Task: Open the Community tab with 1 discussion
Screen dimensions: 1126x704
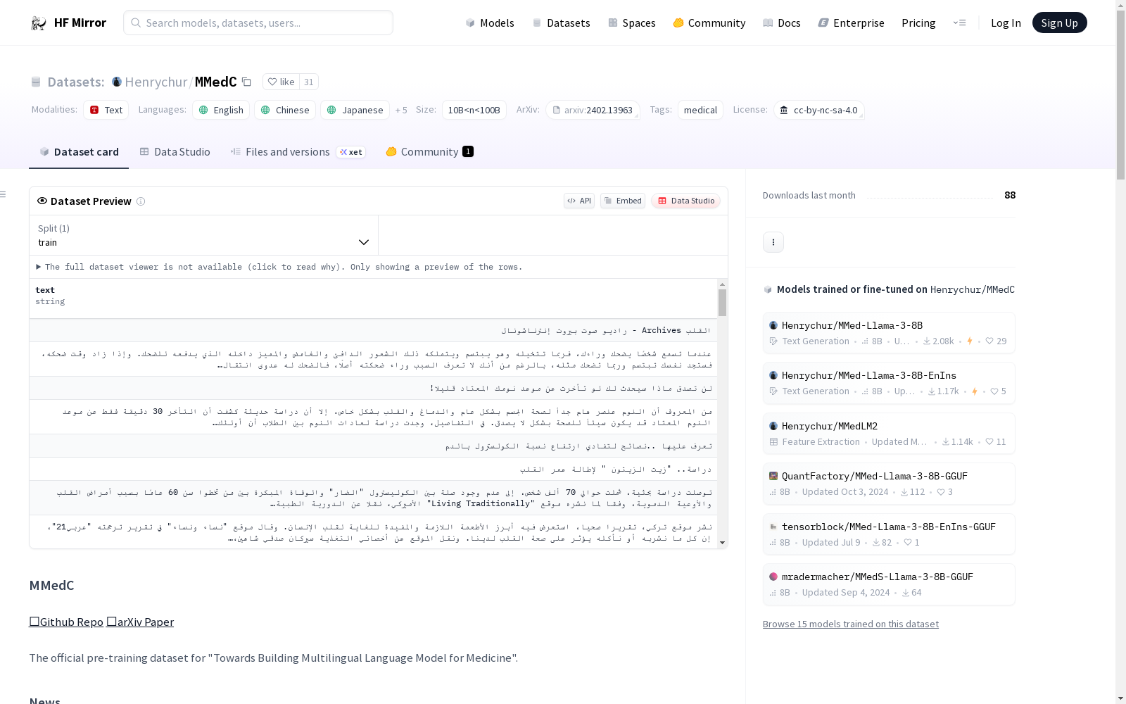Action: [x=429, y=152]
